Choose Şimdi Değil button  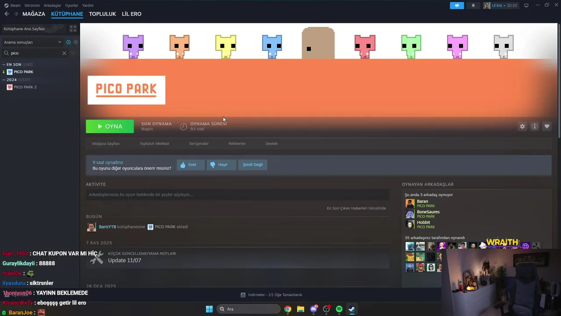(x=253, y=165)
